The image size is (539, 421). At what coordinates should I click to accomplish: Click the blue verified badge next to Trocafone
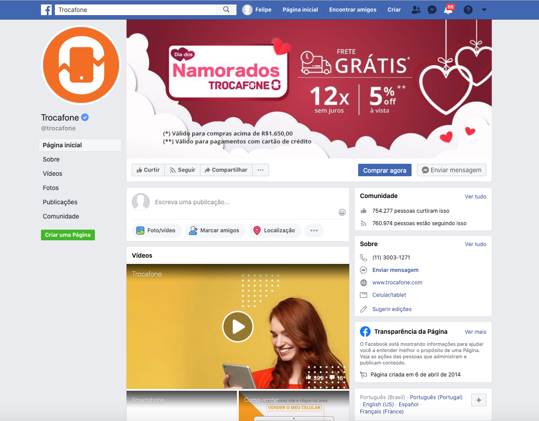(x=85, y=117)
